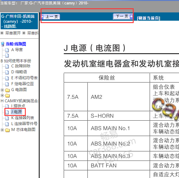Click the unnamed folder icon above H CAMRY
This screenshot has height=178, width=179.
click(x=7, y=96)
